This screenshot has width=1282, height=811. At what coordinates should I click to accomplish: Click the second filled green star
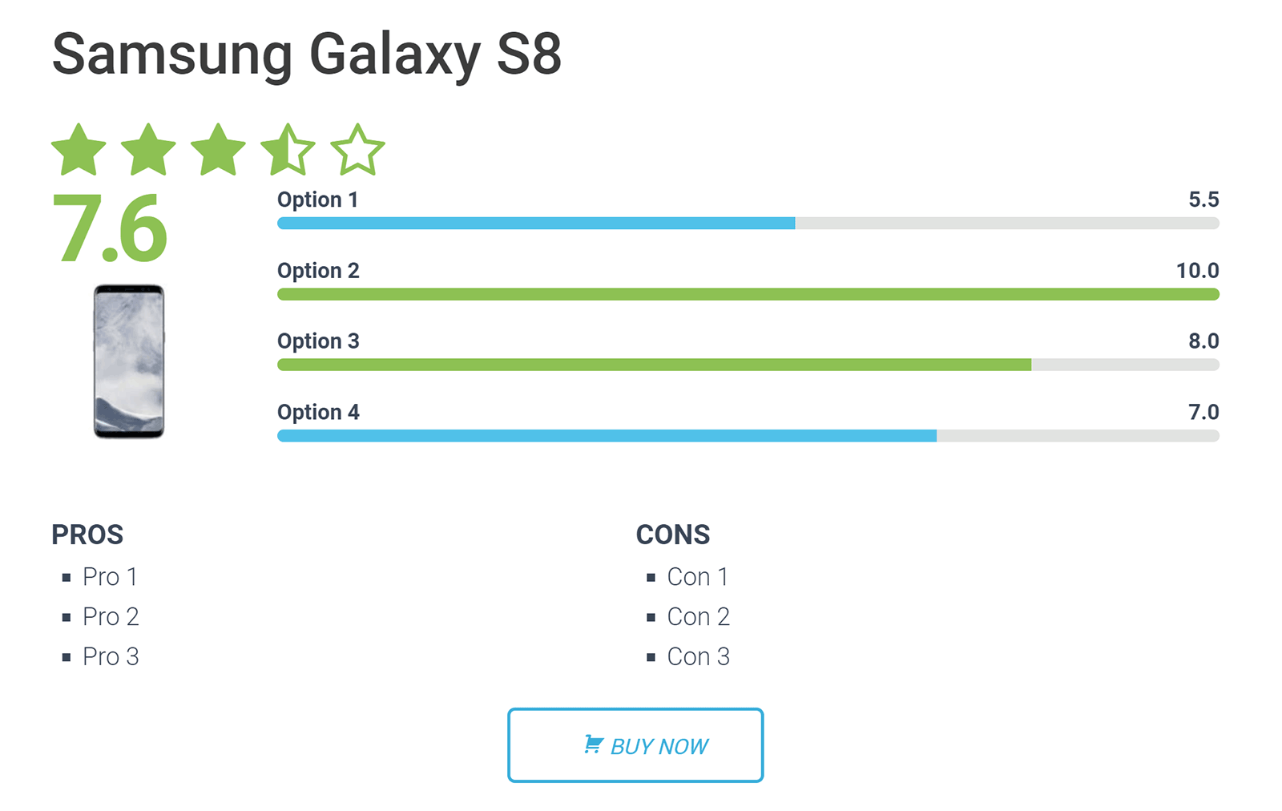(x=148, y=150)
